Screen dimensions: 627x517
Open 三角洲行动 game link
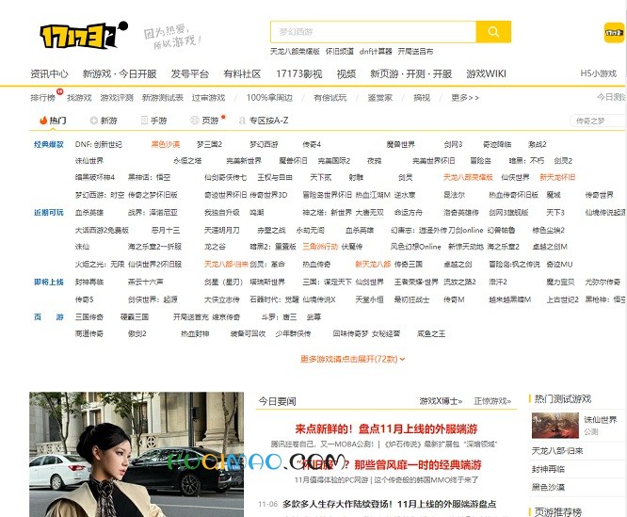(320, 247)
